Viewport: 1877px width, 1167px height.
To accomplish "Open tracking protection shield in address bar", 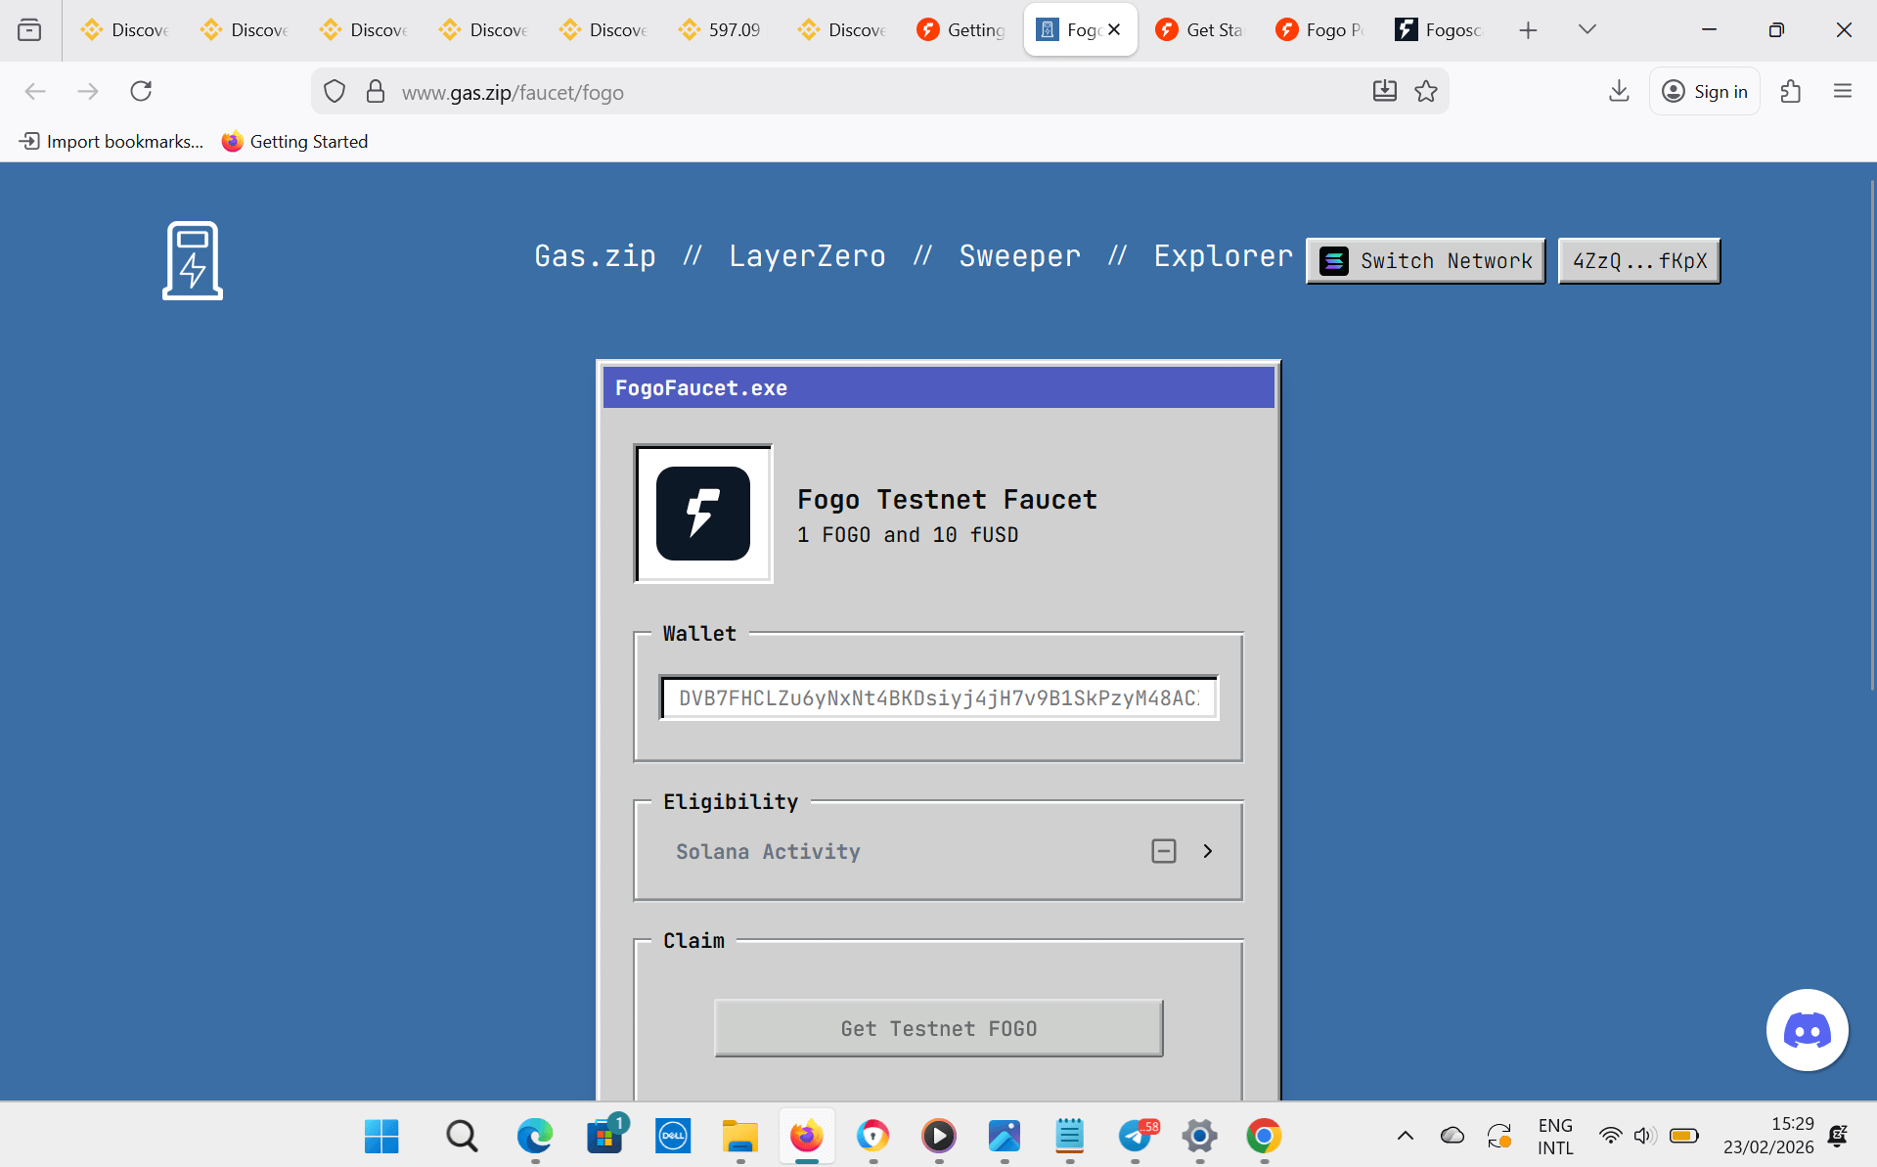I will [x=335, y=92].
